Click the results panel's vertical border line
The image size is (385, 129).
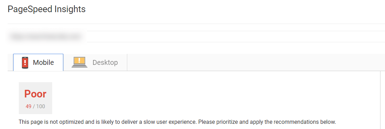coord(380,100)
